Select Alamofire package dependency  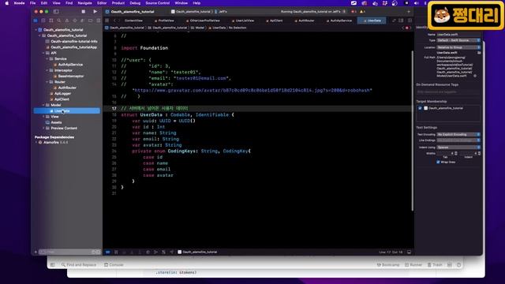tap(55, 142)
